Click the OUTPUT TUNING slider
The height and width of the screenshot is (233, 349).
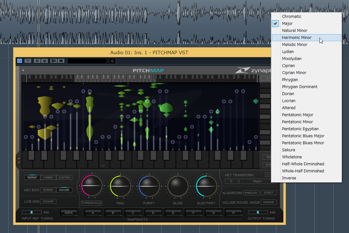click(x=258, y=212)
